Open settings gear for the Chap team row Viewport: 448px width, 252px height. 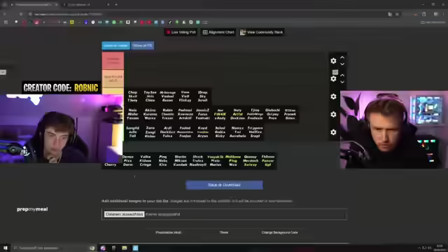[333, 97]
